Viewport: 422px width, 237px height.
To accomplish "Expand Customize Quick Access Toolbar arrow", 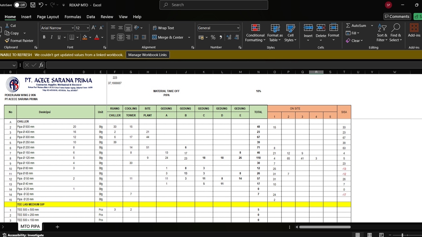I will [63, 5].
